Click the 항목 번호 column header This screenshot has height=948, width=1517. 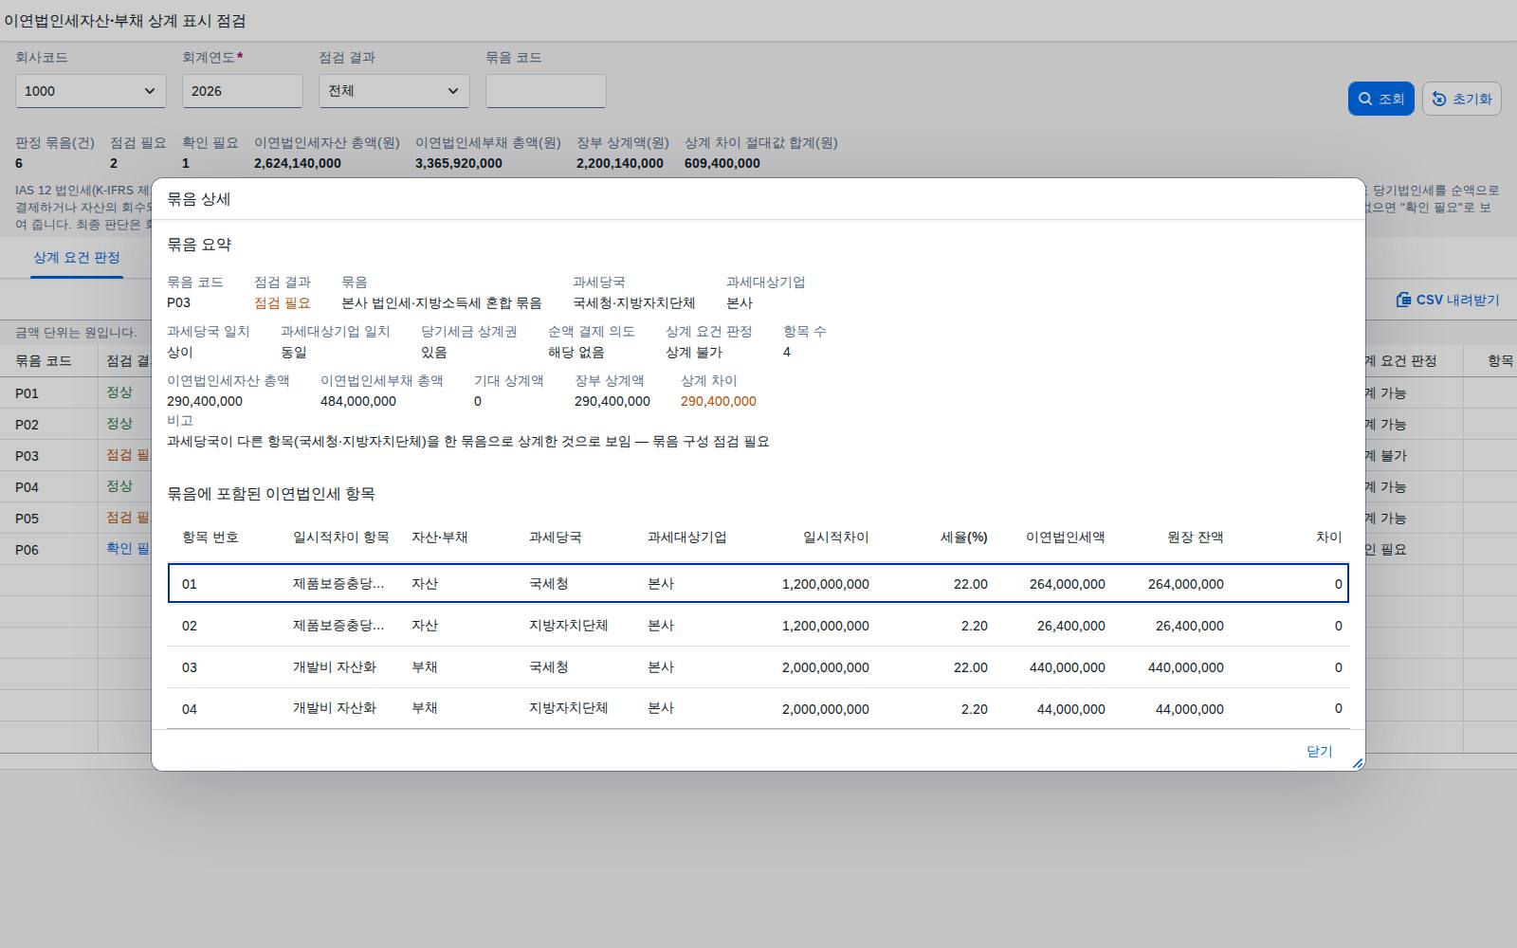[x=210, y=538]
